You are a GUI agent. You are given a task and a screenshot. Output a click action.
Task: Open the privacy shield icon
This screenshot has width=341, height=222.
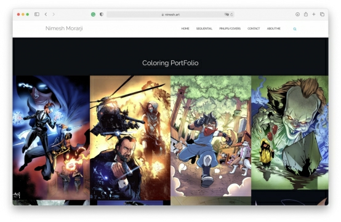tap(102, 14)
